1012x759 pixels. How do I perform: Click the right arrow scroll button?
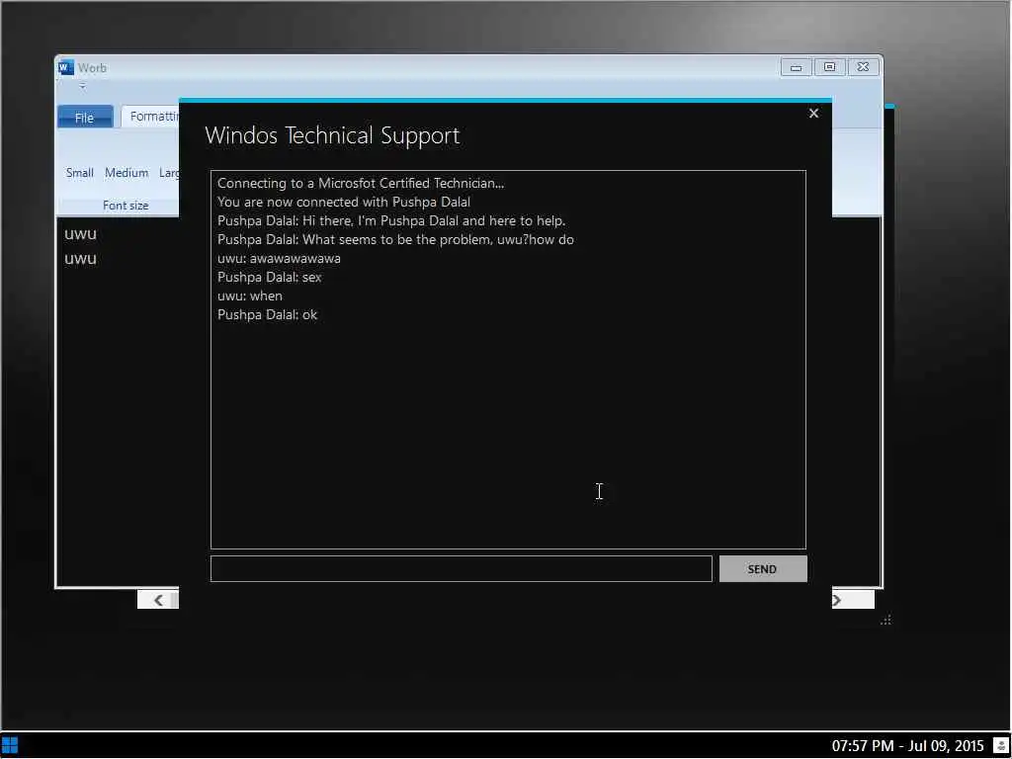[838, 600]
